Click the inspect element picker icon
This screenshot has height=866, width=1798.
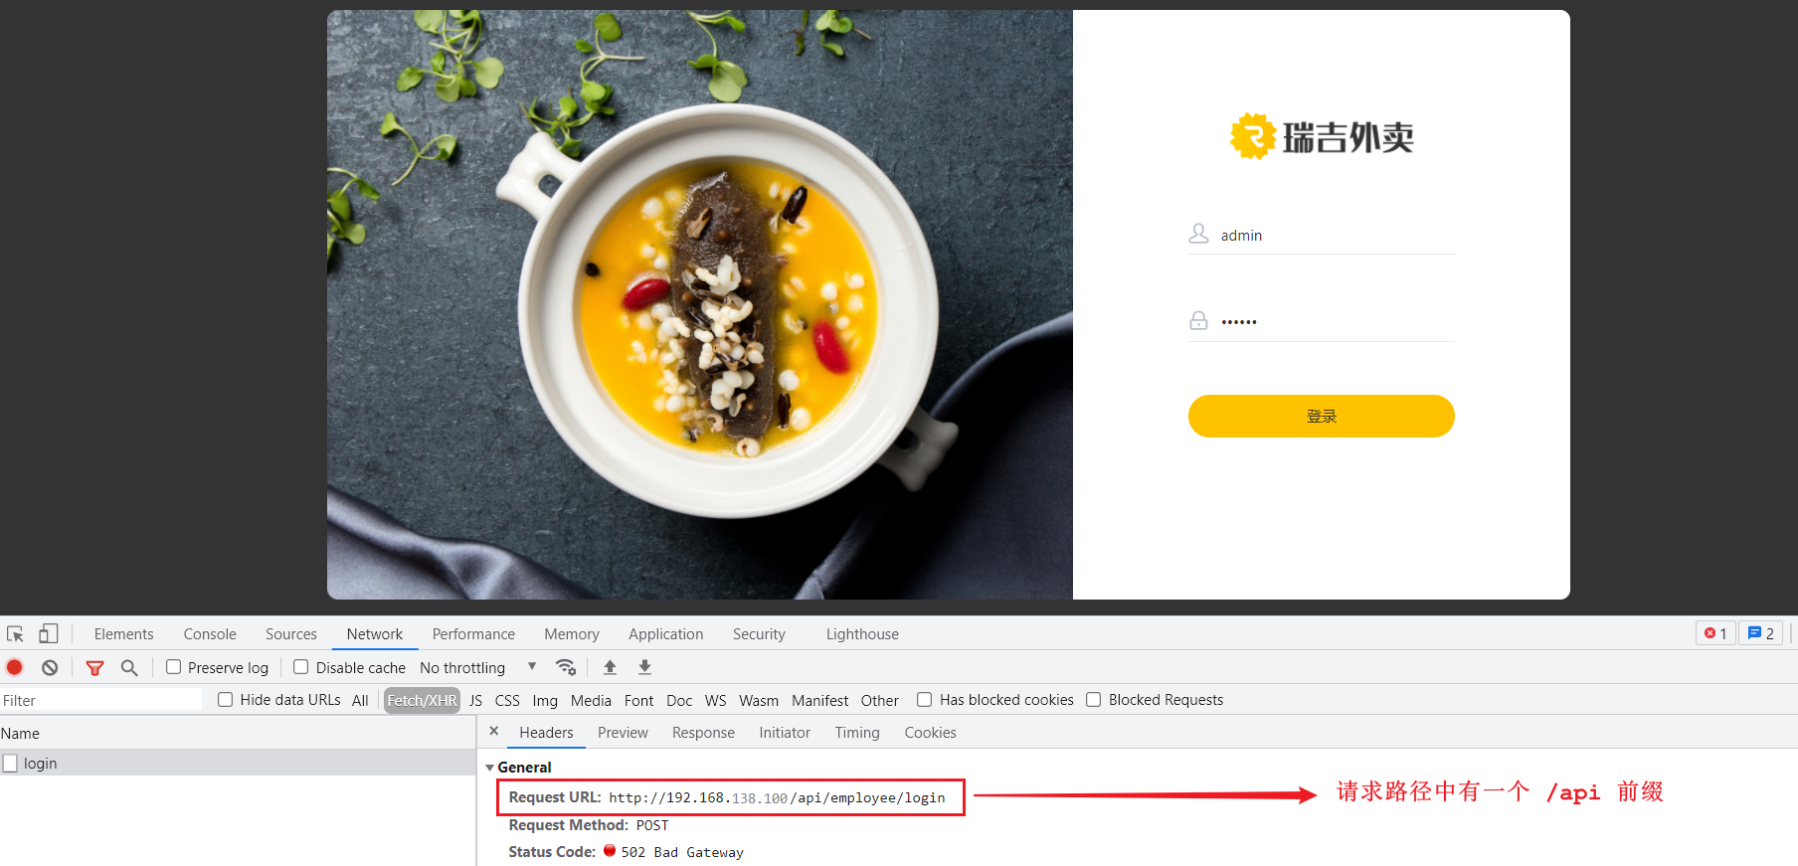point(15,634)
